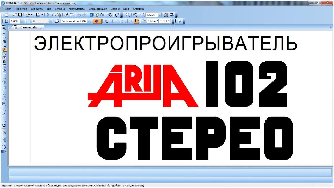The image size is (334, 188).
Task: Open the dropdown arrow next to New document
Action: [10, 15]
